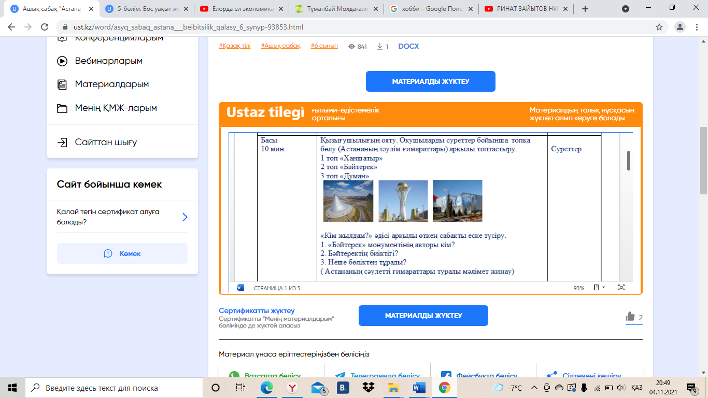Open File Explorer from the taskbar
This screenshot has height=398, width=708.
(x=394, y=388)
